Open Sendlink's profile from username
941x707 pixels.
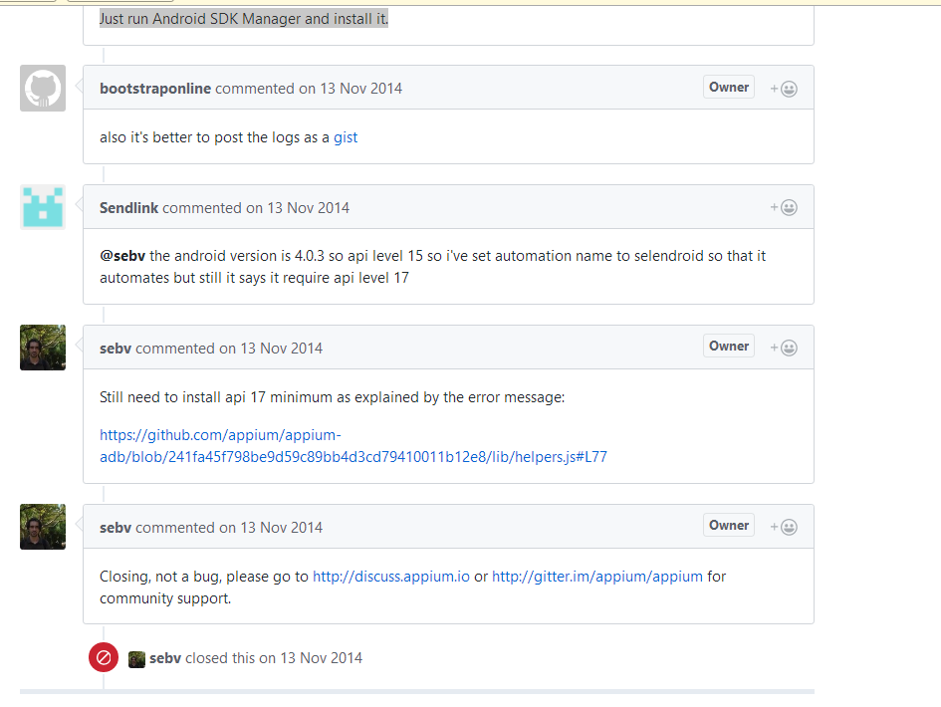click(x=129, y=208)
